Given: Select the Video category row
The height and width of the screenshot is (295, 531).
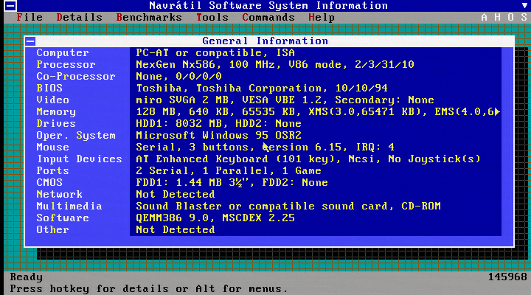Looking at the screenshot, I should click(x=53, y=100).
